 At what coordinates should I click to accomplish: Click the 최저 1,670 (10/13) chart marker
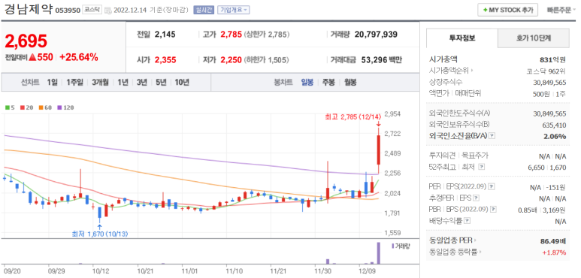(100, 234)
